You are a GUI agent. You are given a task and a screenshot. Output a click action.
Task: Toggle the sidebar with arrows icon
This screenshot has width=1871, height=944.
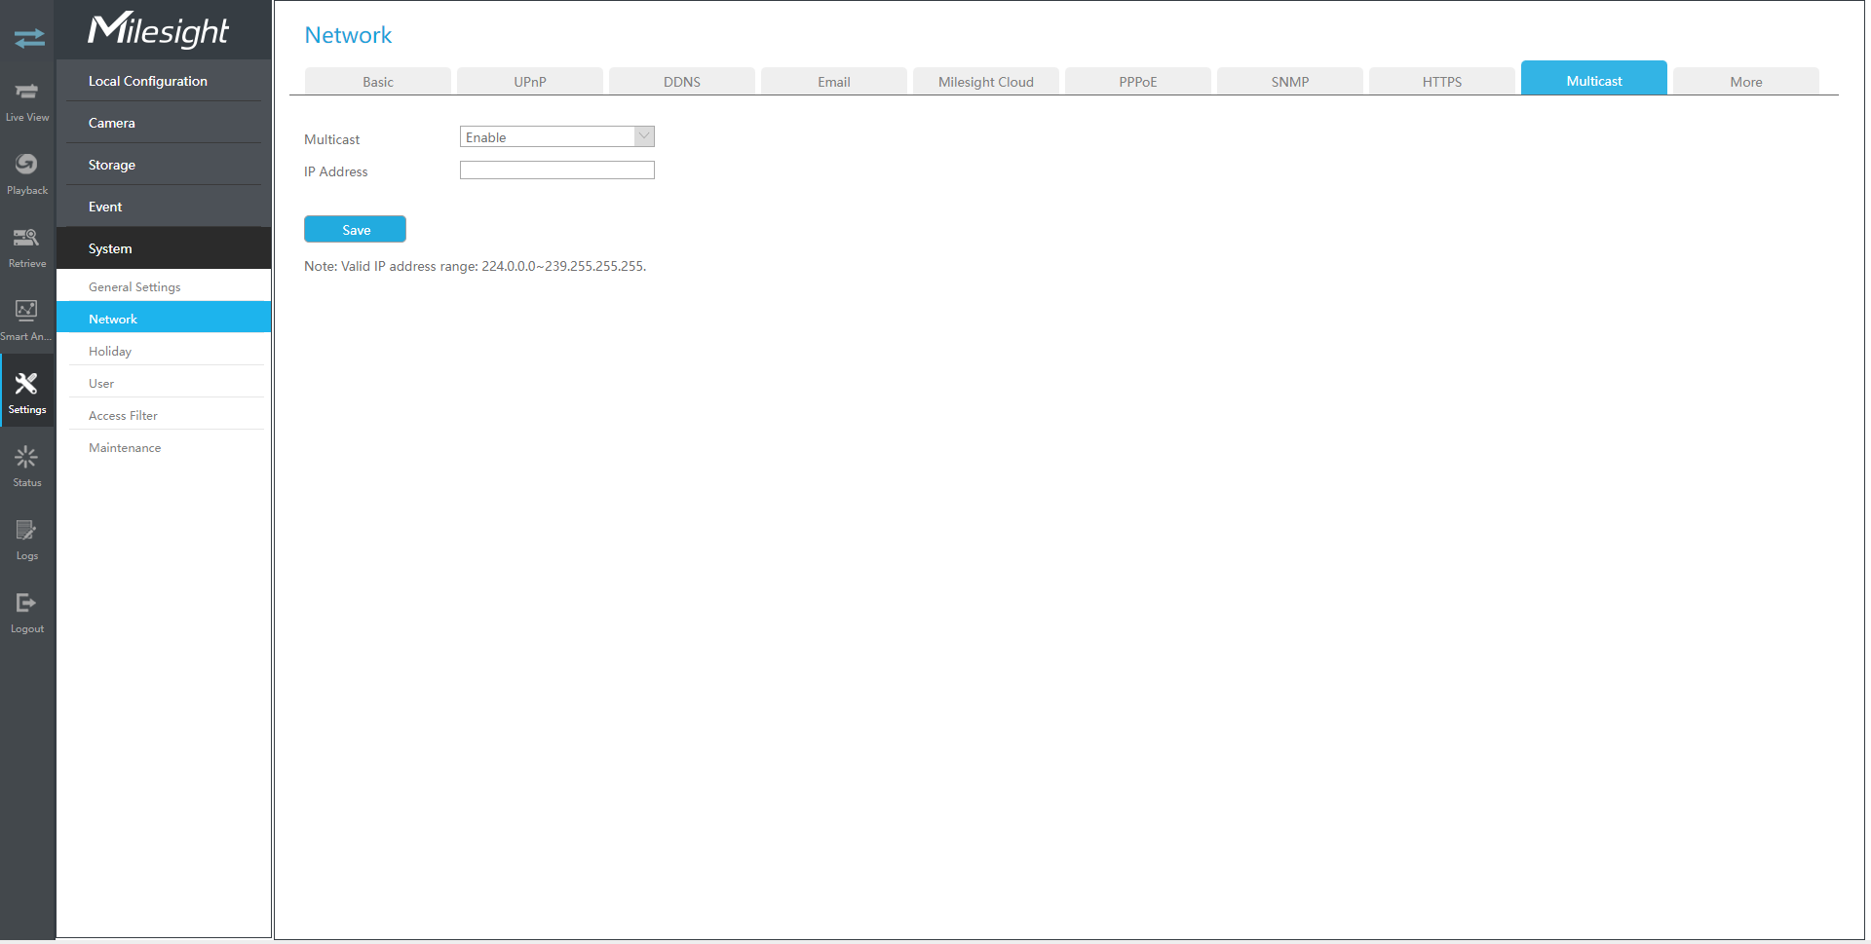click(29, 38)
